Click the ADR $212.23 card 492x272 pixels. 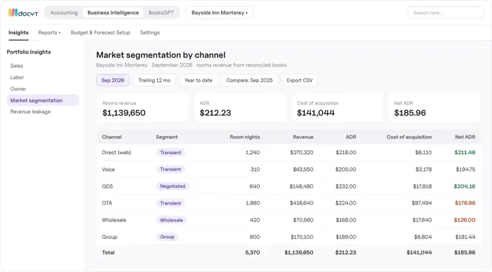pyautogui.click(x=240, y=108)
